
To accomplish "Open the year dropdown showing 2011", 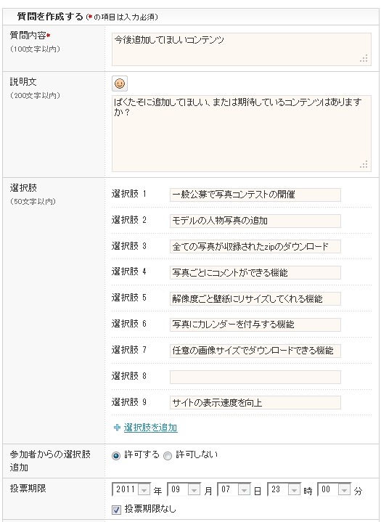I will [131, 489].
